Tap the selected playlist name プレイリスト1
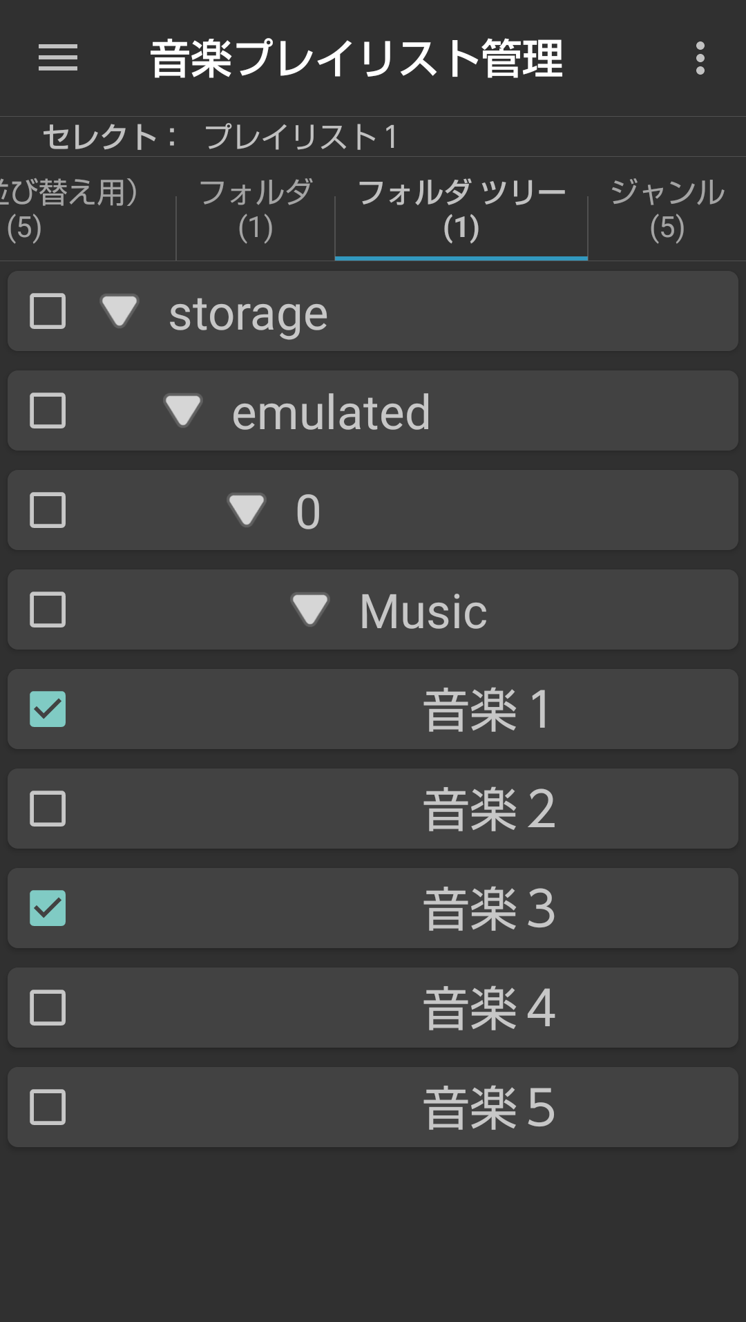This screenshot has height=1322, width=746. (302, 137)
